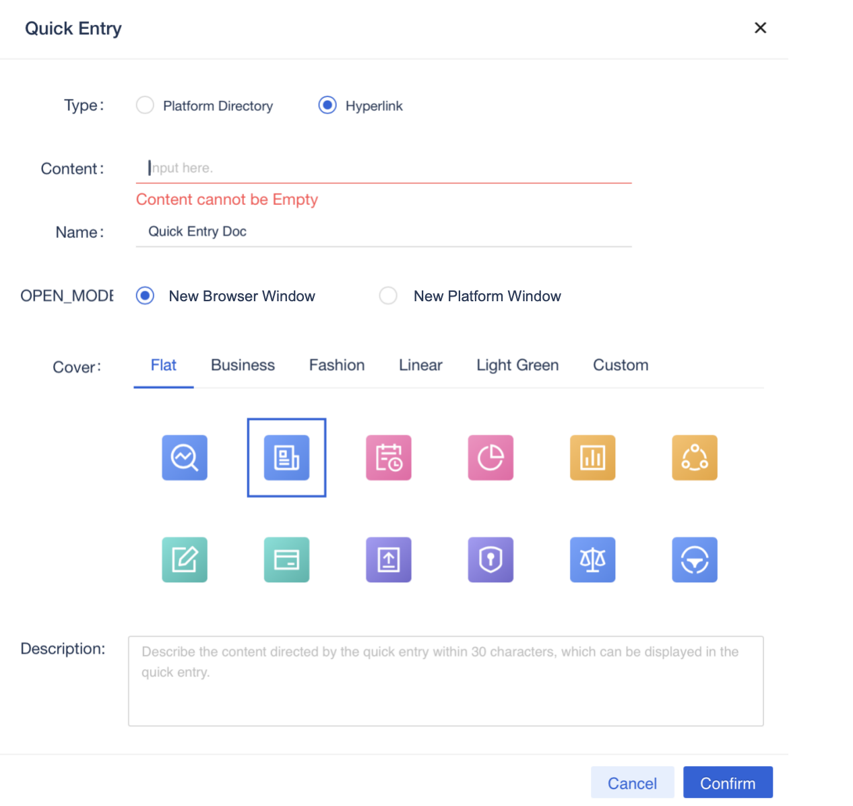The width and height of the screenshot is (853, 806).
Task: Open the Fashion cover tab
Action: pyautogui.click(x=337, y=365)
